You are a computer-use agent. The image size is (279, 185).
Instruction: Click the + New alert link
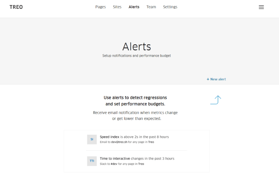click(216, 79)
